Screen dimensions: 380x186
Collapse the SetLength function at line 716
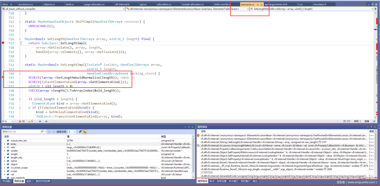20,39
